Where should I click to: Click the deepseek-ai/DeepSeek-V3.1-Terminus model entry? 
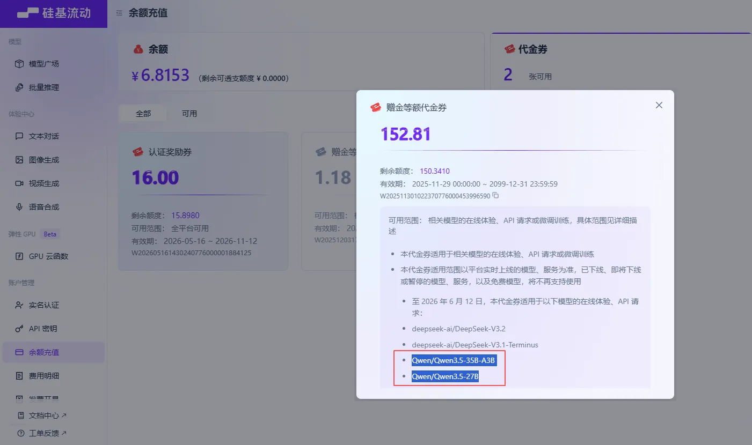pos(474,345)
